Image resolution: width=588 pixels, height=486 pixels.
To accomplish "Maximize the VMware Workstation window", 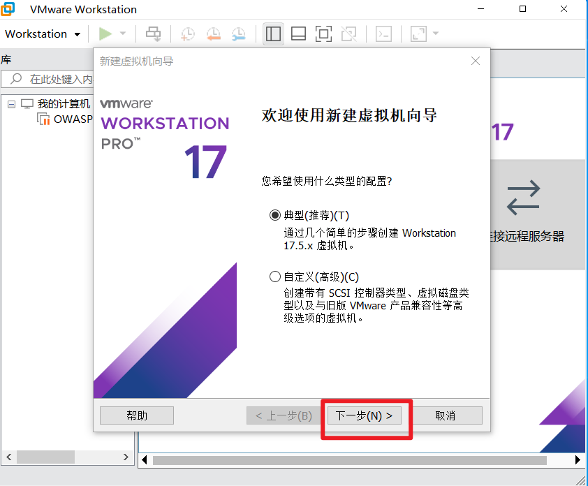I will pyautogui.click(x=522, y=9).
